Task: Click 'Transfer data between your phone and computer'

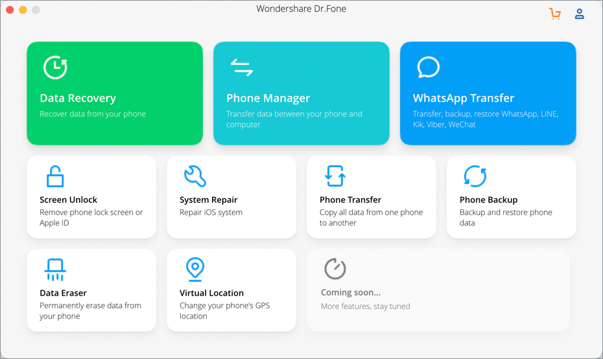Action: [294, 119]
